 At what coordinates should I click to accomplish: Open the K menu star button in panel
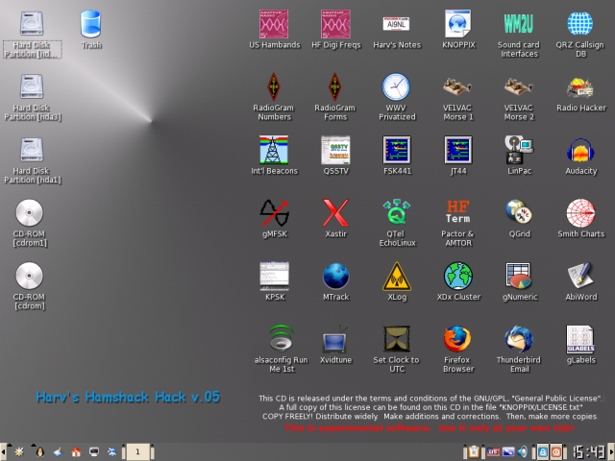19,452
